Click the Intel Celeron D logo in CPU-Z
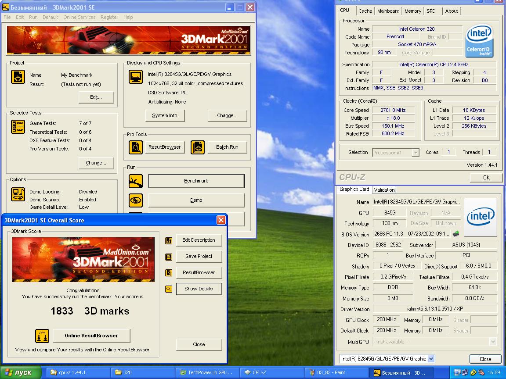Image resolution: width=506 pixels, height=379 pixels. [x=480, y=41]
